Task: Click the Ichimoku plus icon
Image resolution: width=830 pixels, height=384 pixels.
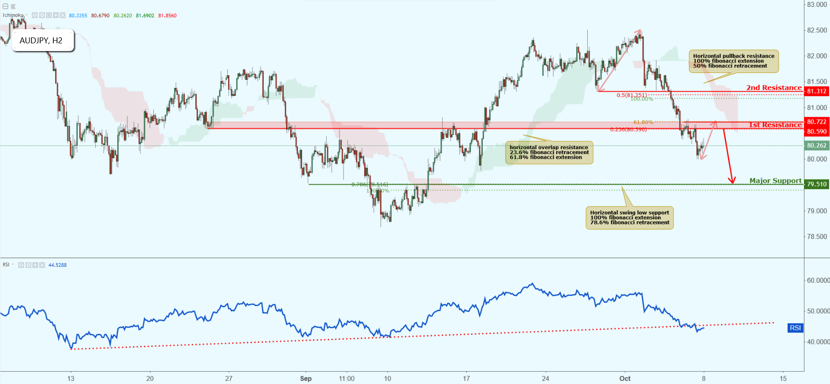Action: click(56, 16)
